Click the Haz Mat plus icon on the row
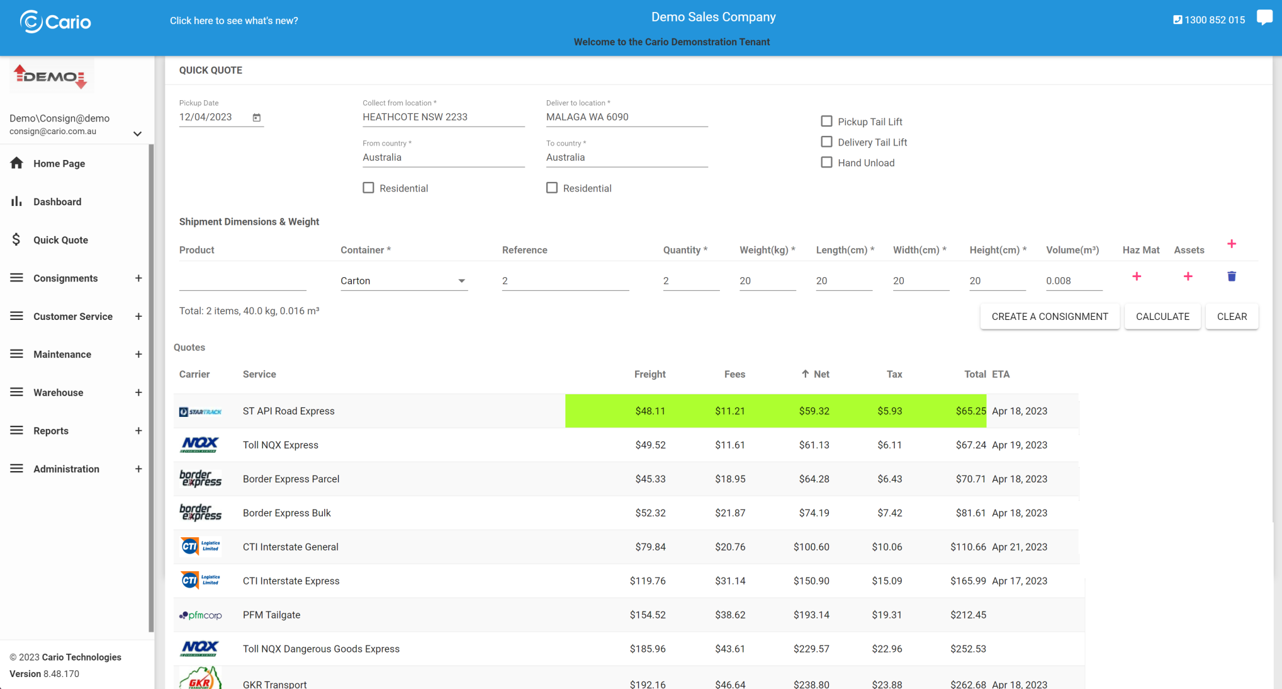The height and width of the screenshot is (689, 1282). tap(1137, 276)
